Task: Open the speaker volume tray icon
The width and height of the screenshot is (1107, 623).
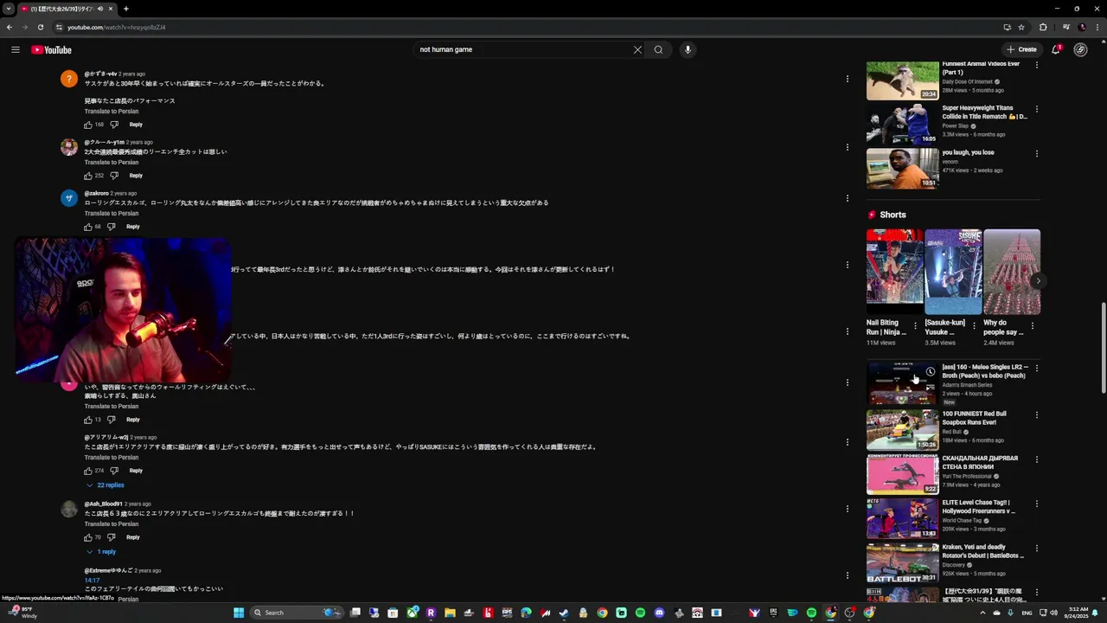Action: coord(1053,613)
